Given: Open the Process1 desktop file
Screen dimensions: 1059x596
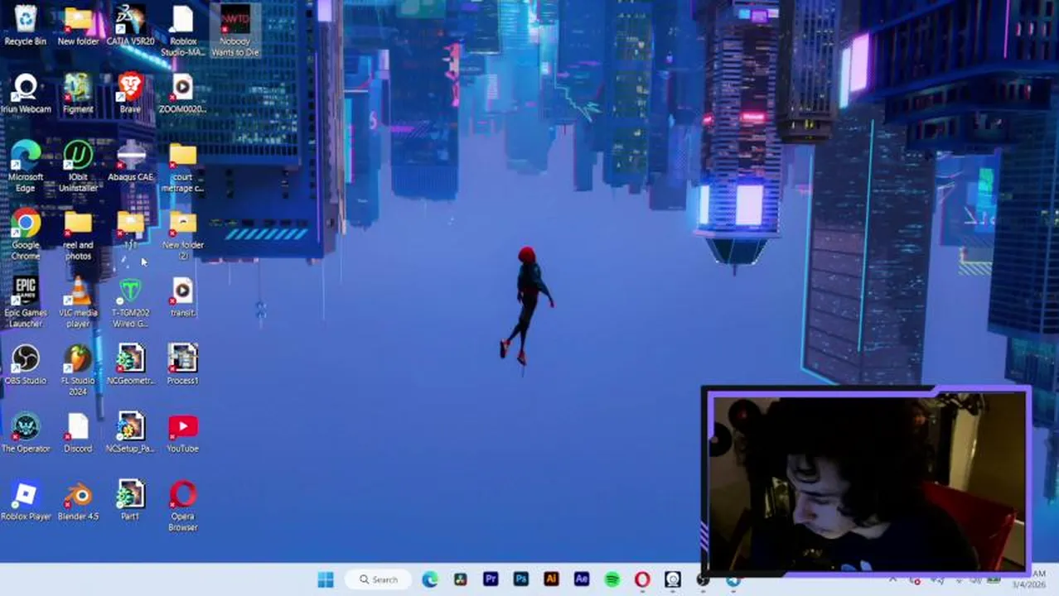Looking at the screenshot, I should click(x=183, y=365).
